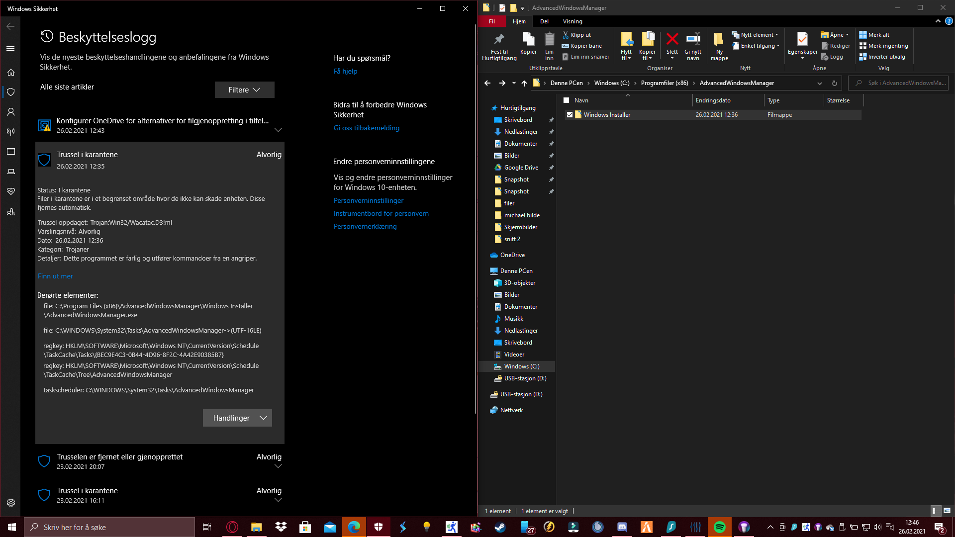Open Personverninnstillinger link

[x=369, y=200]
